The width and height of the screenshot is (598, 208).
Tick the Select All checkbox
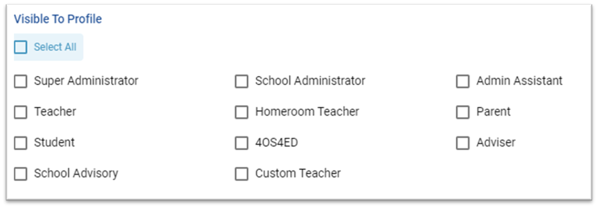[21, 47]
